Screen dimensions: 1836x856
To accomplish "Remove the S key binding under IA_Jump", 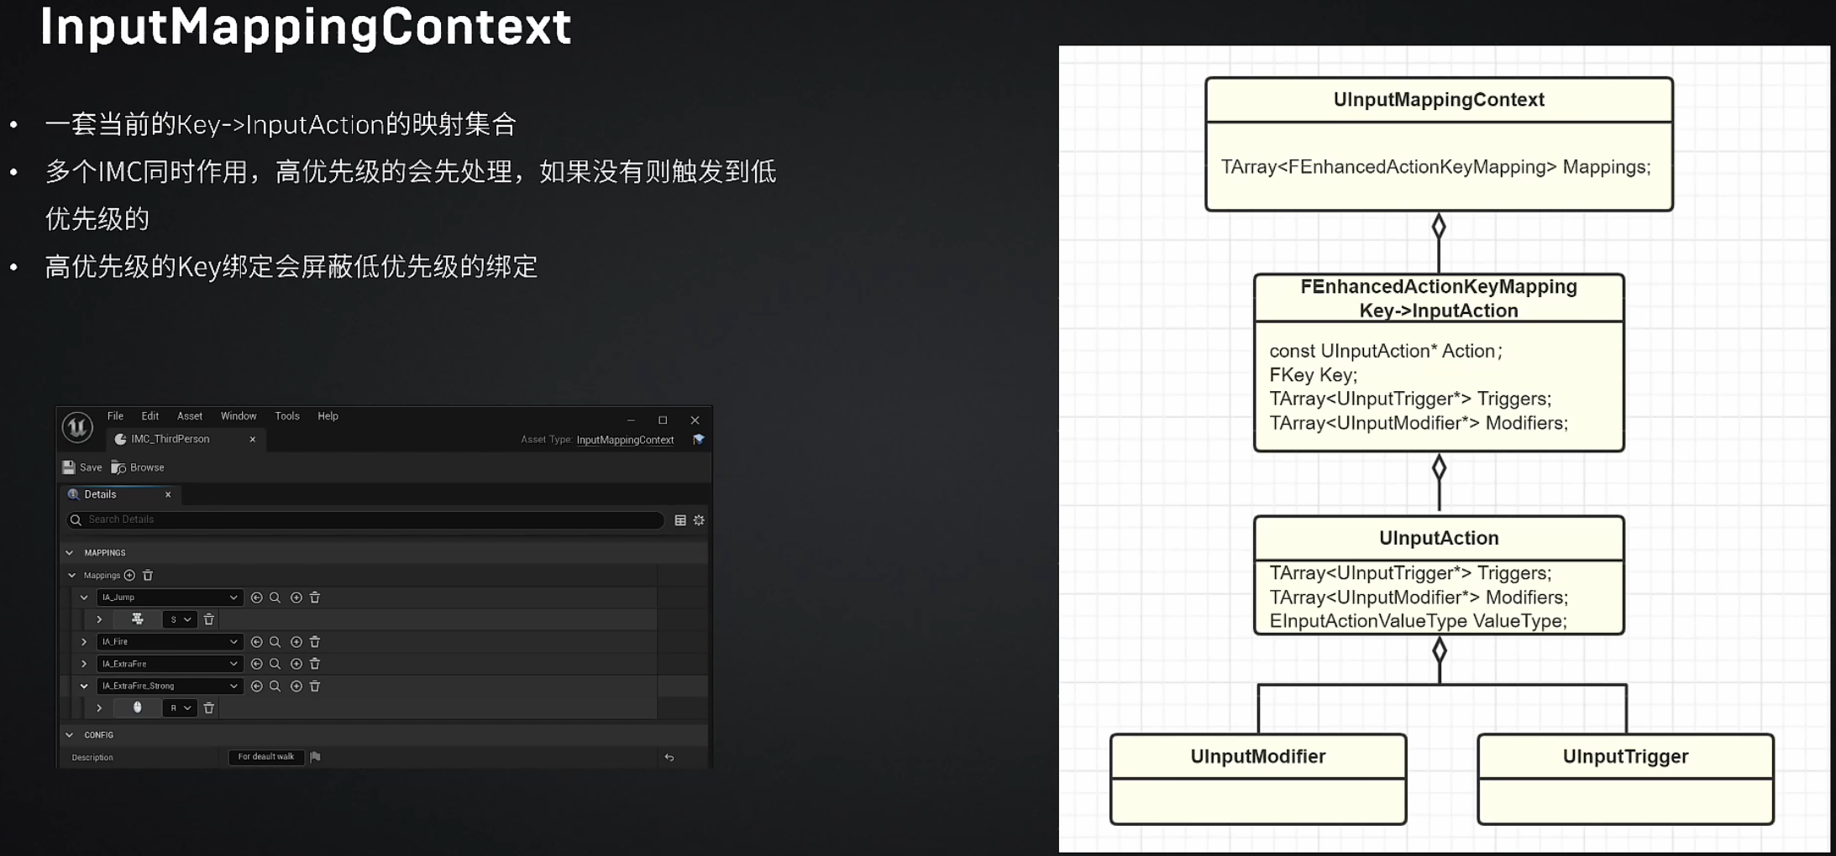I will pos(209,619).
